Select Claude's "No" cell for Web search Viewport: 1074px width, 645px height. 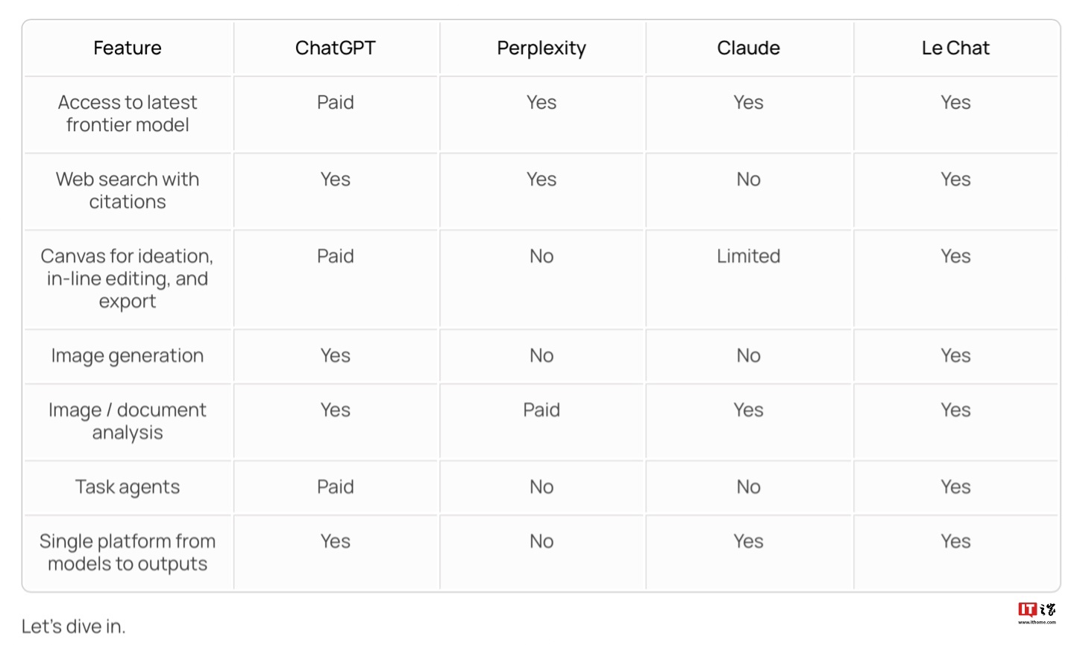748,179
